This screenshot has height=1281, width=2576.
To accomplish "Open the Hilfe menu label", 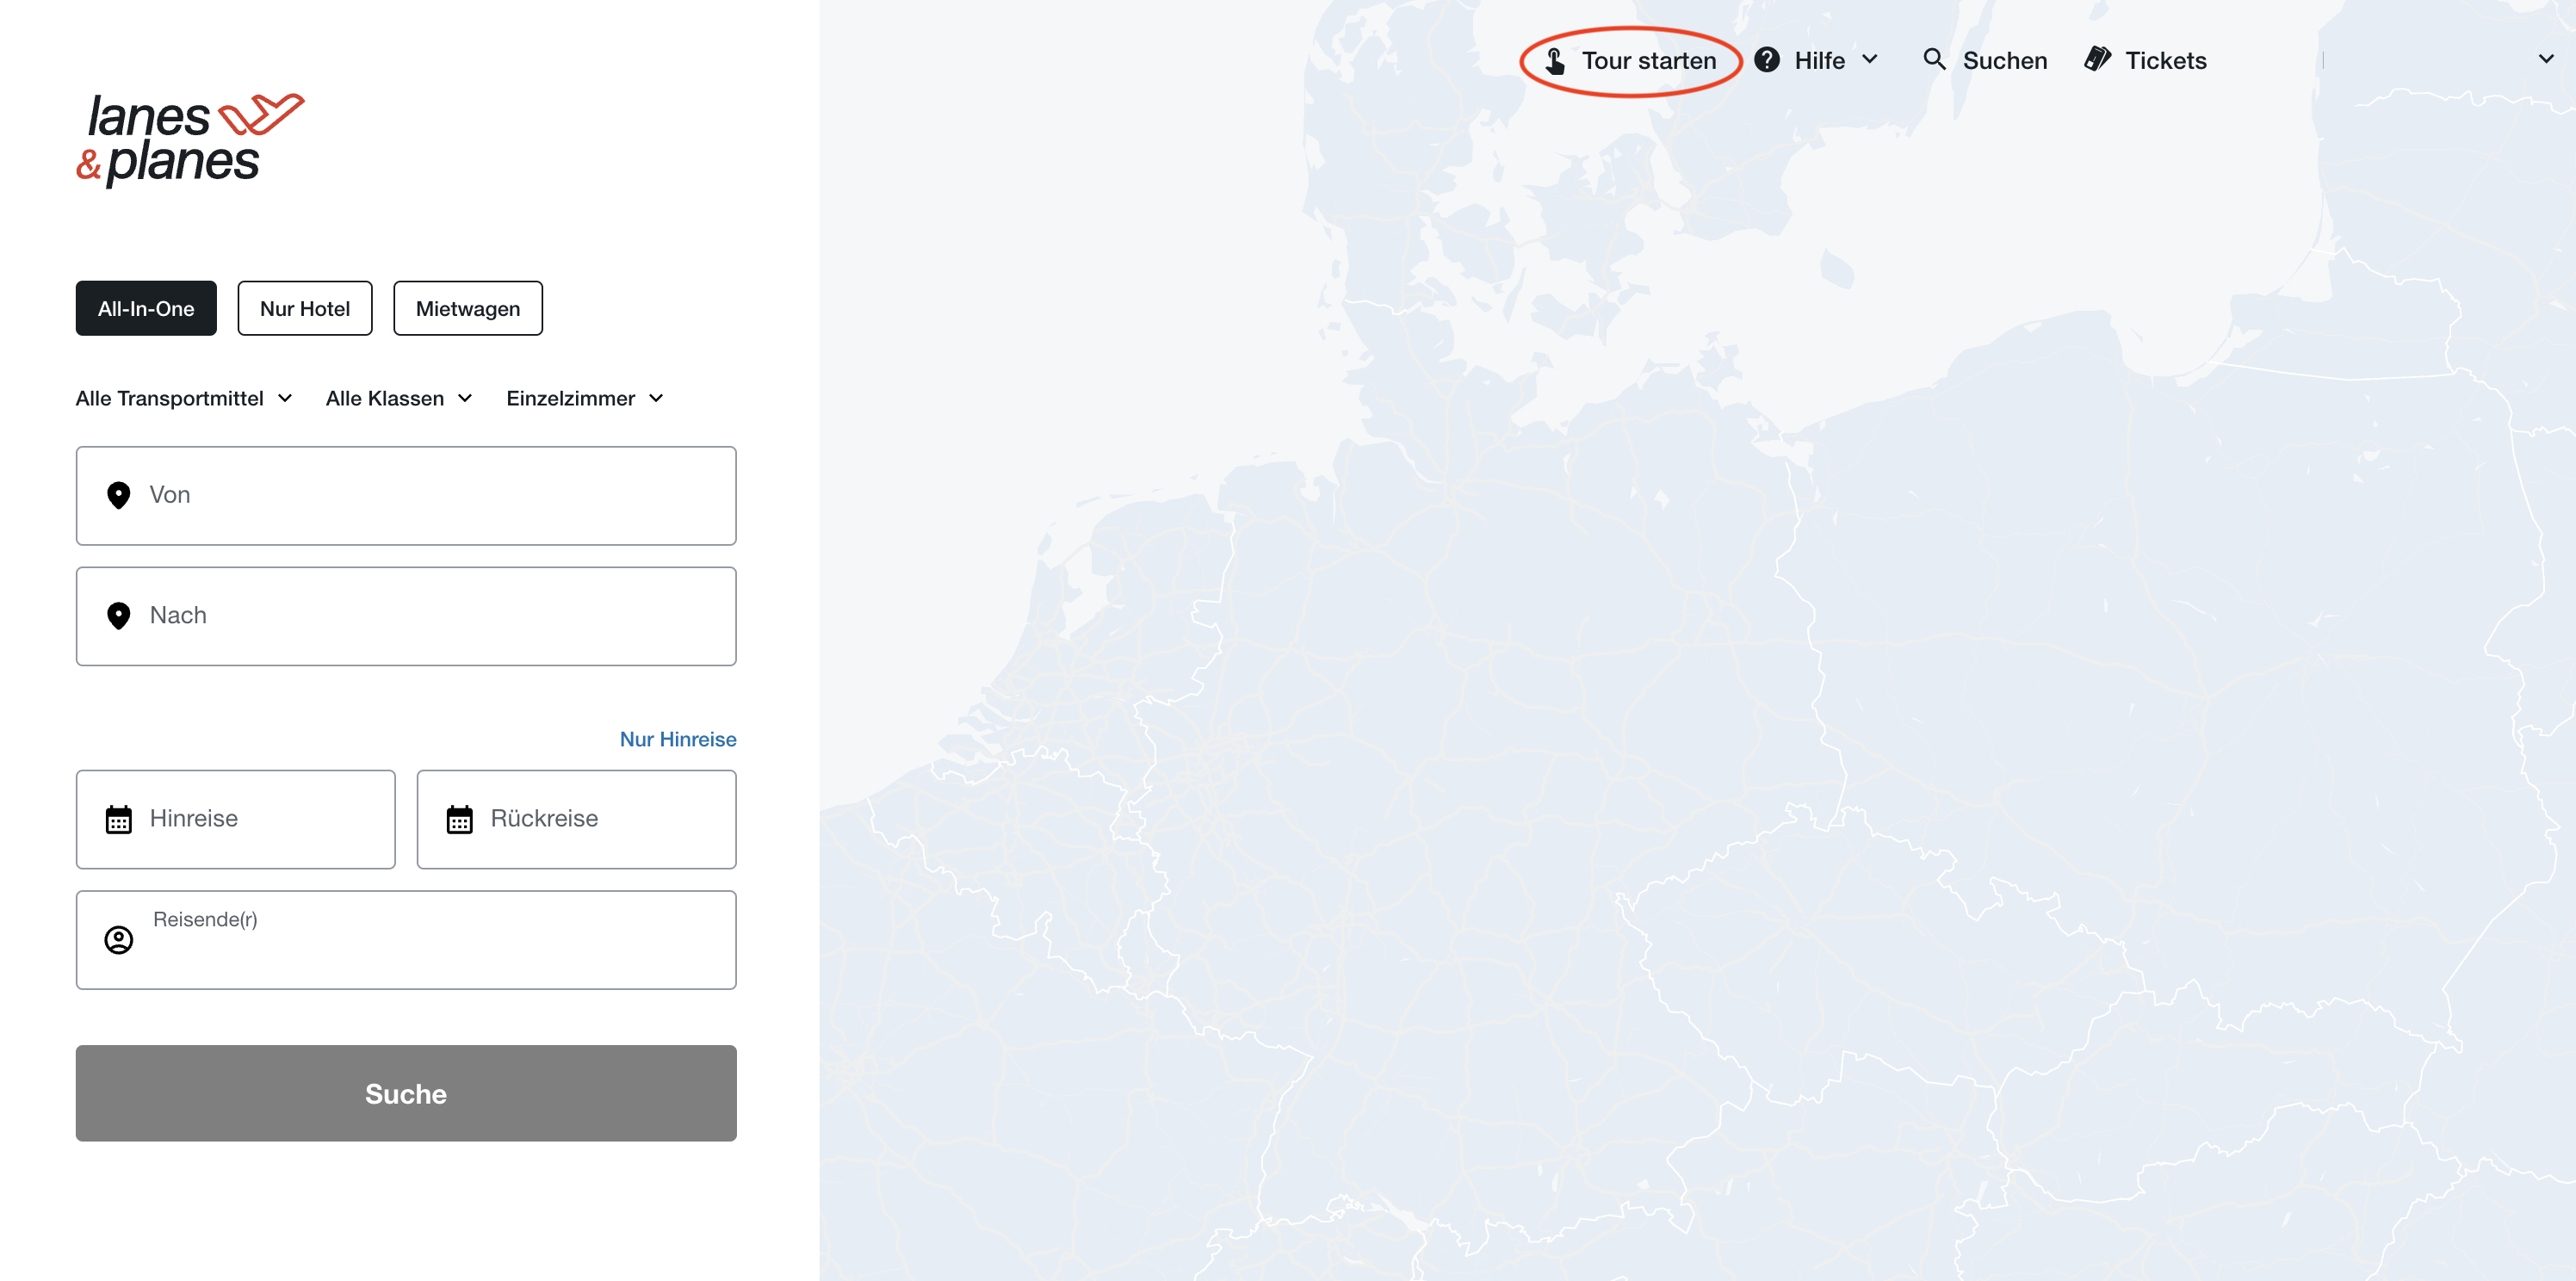I will point(1819,61).
